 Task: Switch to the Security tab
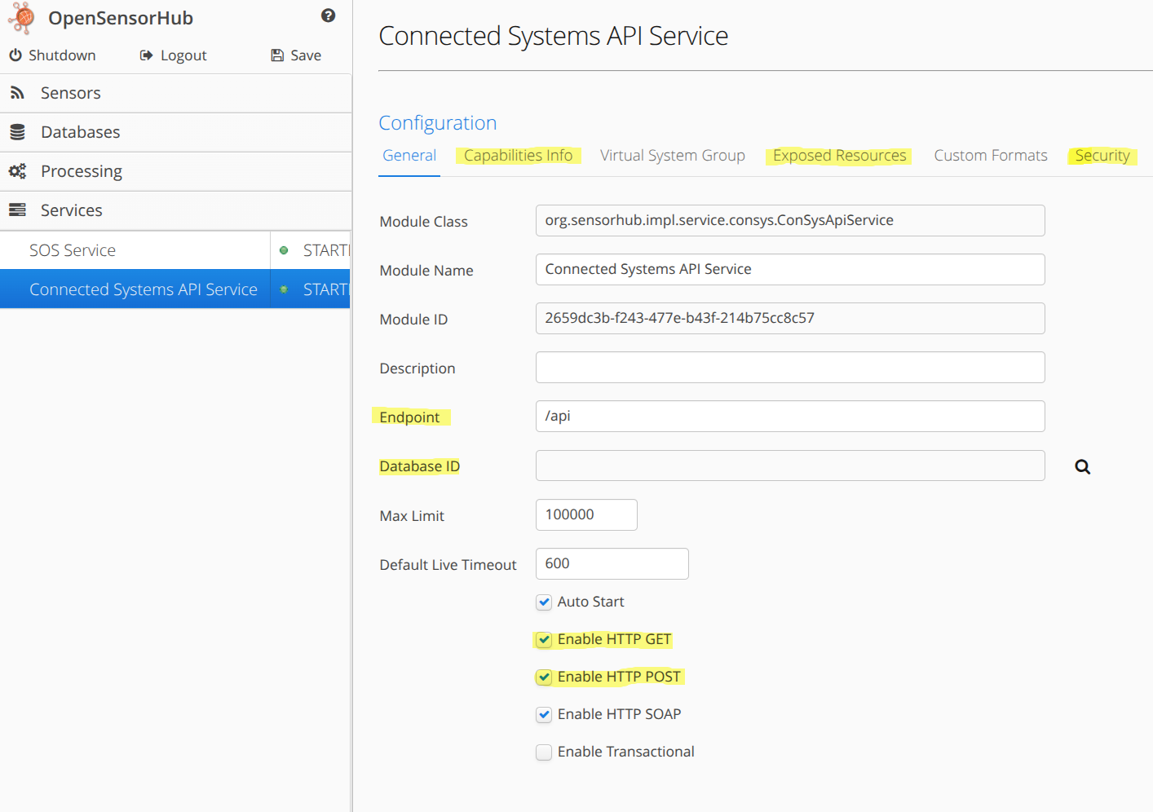(x=1102, y=155)
